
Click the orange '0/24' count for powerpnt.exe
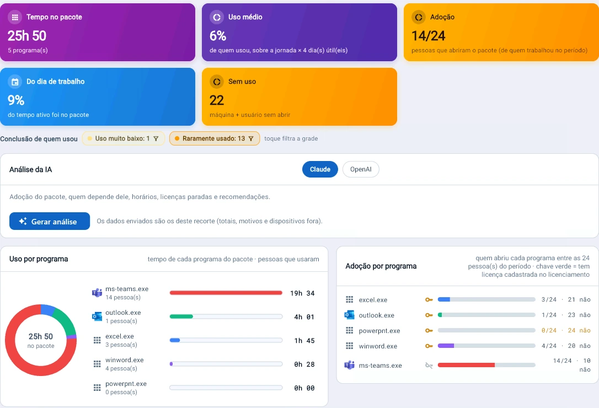coord(549,330)
